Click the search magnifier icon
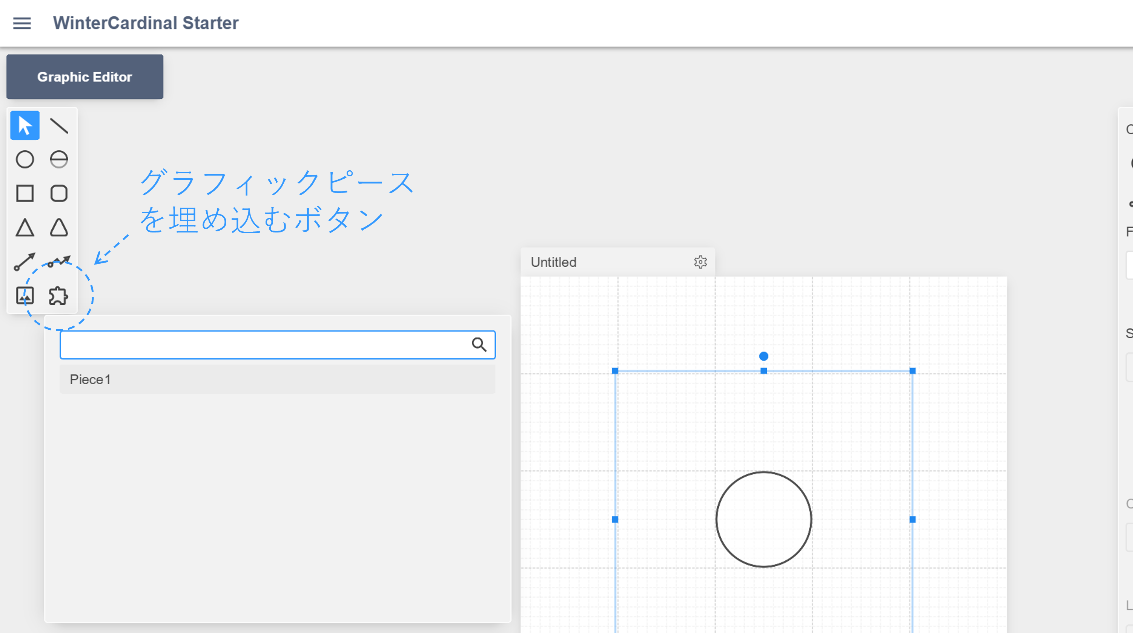The height and width of the screenshot is (633, 1133). click(480, 344)
